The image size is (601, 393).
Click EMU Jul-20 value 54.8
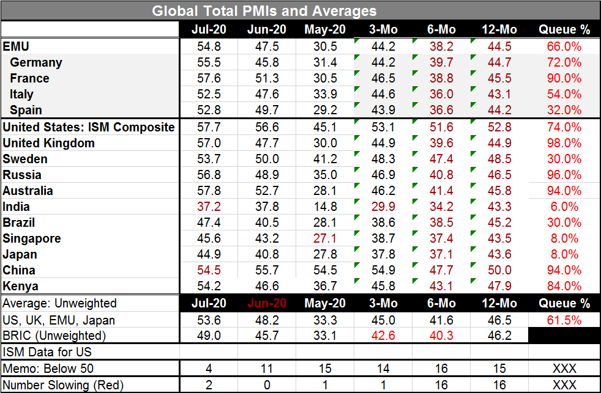click(209, 46)
